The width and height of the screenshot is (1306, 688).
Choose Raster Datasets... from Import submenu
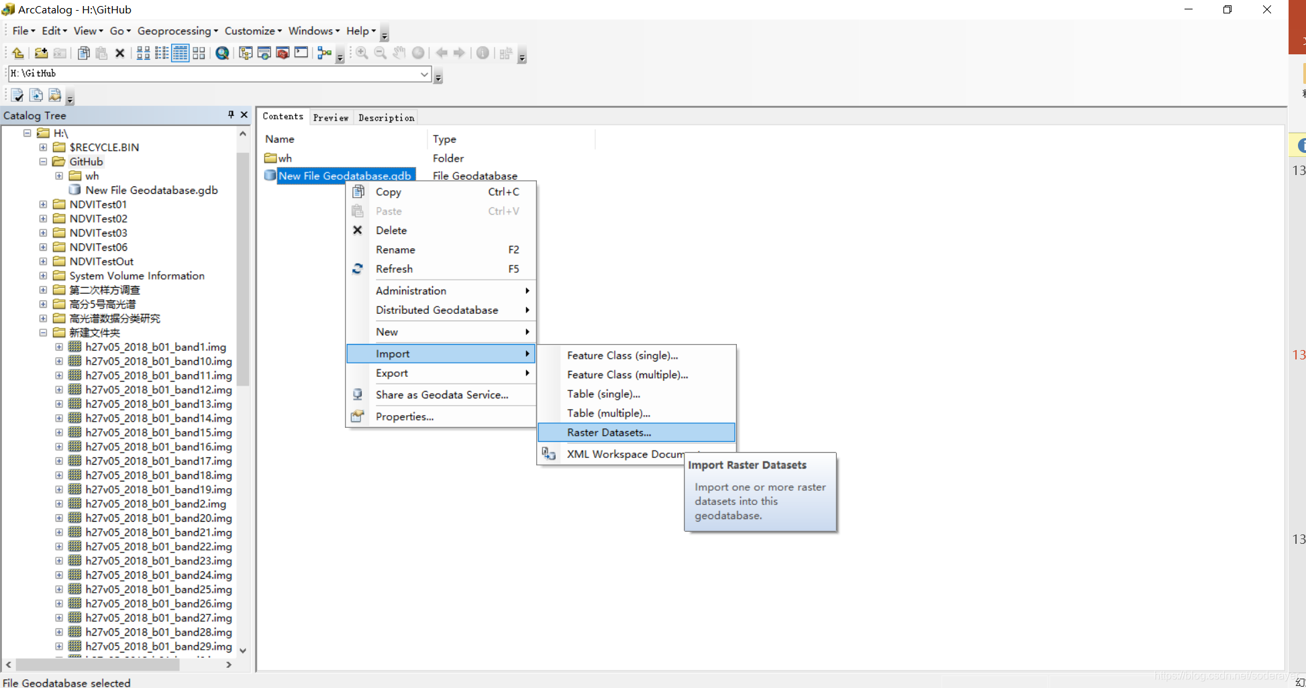(636, 433)
